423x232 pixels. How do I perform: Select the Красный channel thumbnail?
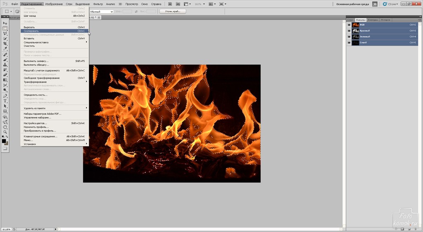[356, 30]
